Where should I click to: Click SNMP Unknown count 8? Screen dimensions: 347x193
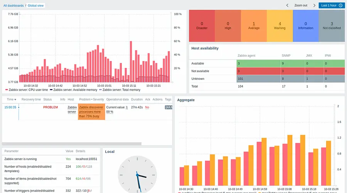tap(283, 79)
